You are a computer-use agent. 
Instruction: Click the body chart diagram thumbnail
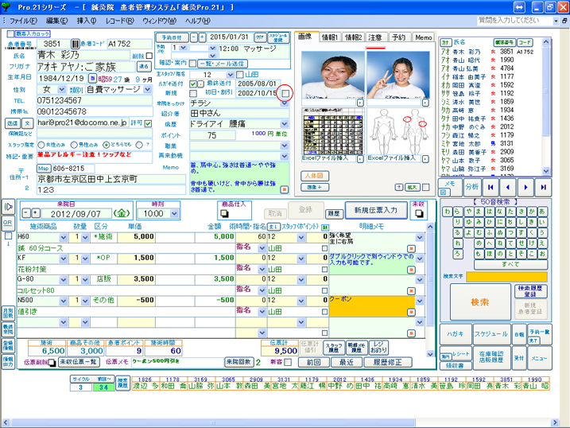tap(398, 131)
